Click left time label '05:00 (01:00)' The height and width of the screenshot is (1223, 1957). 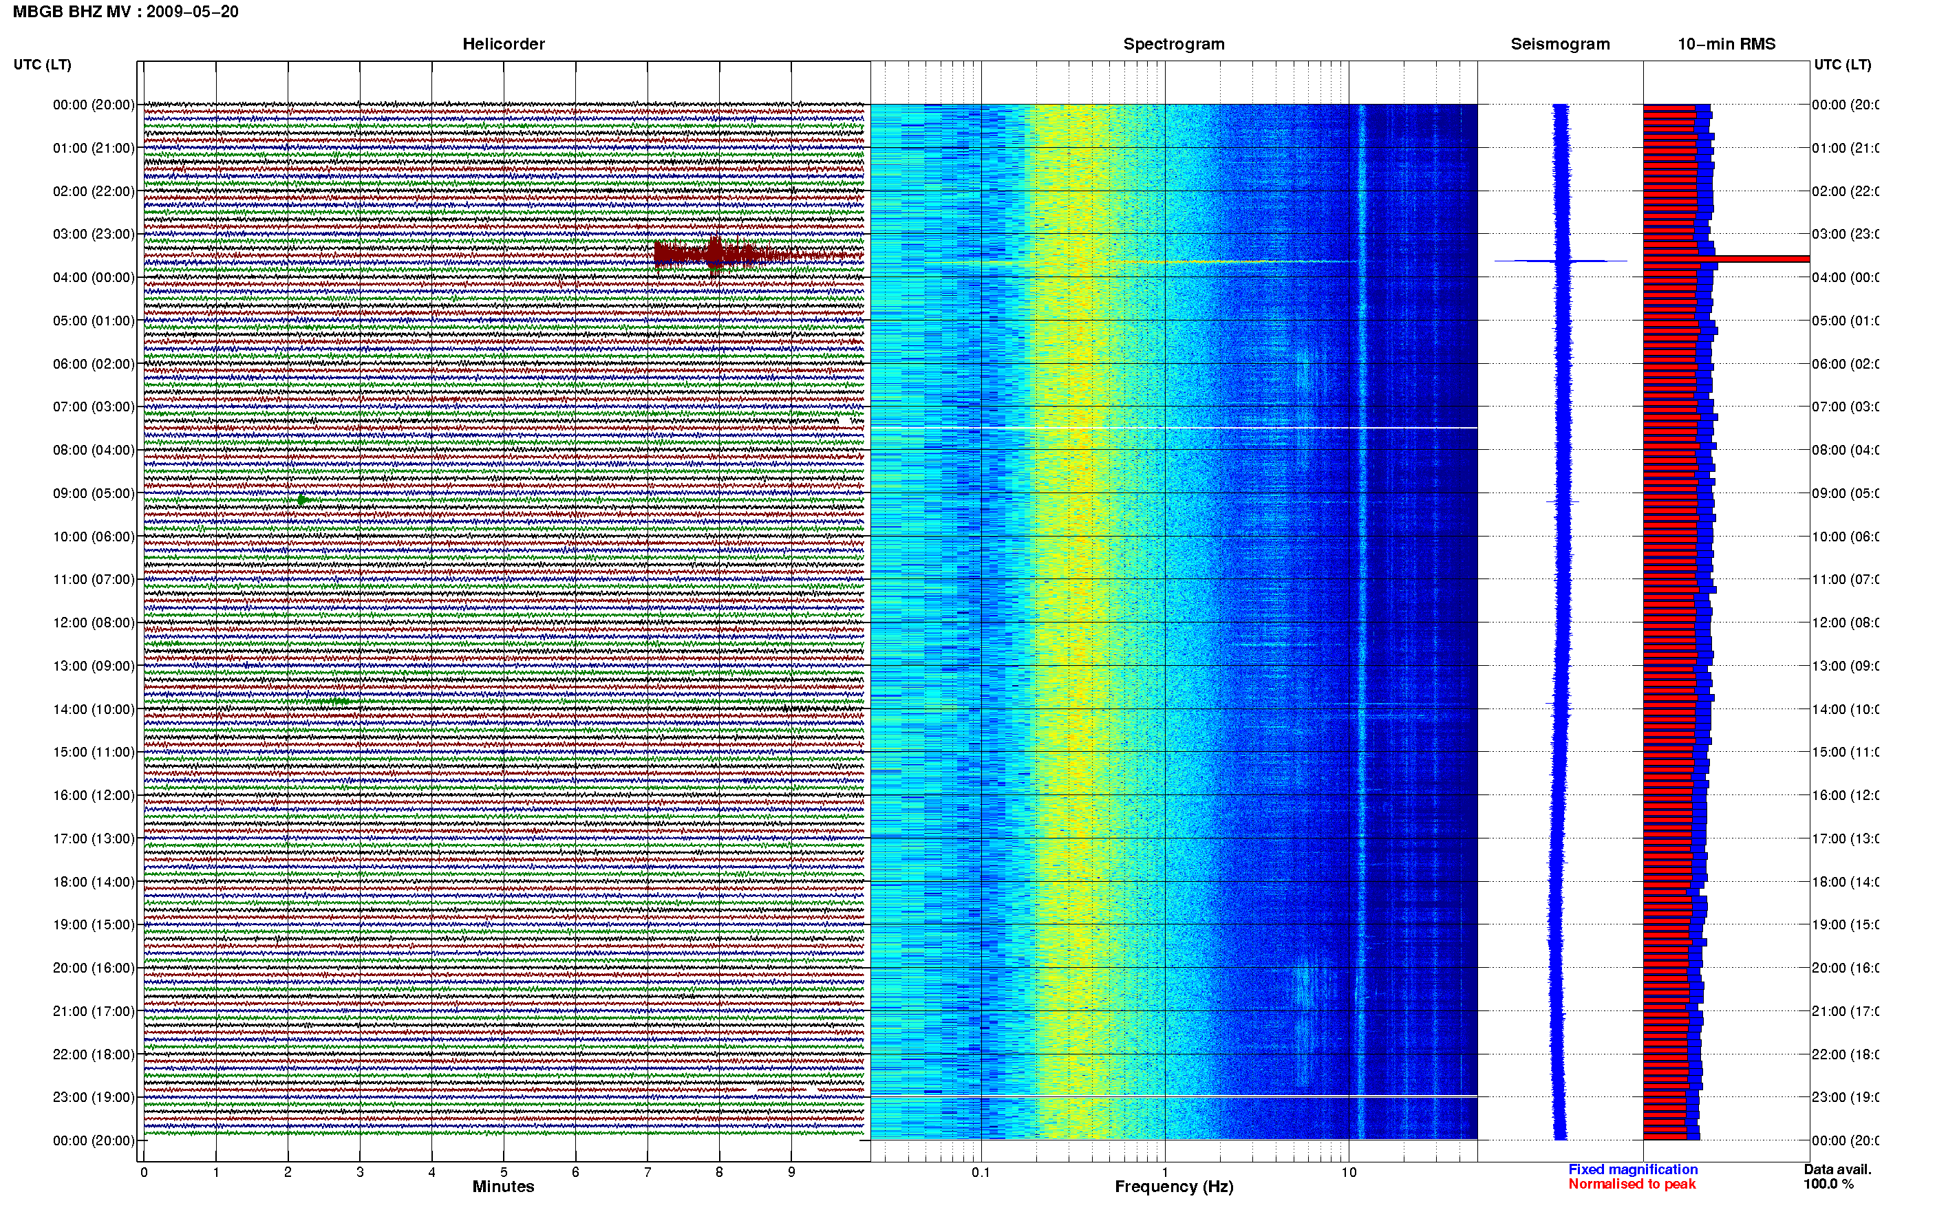[94, 321]
